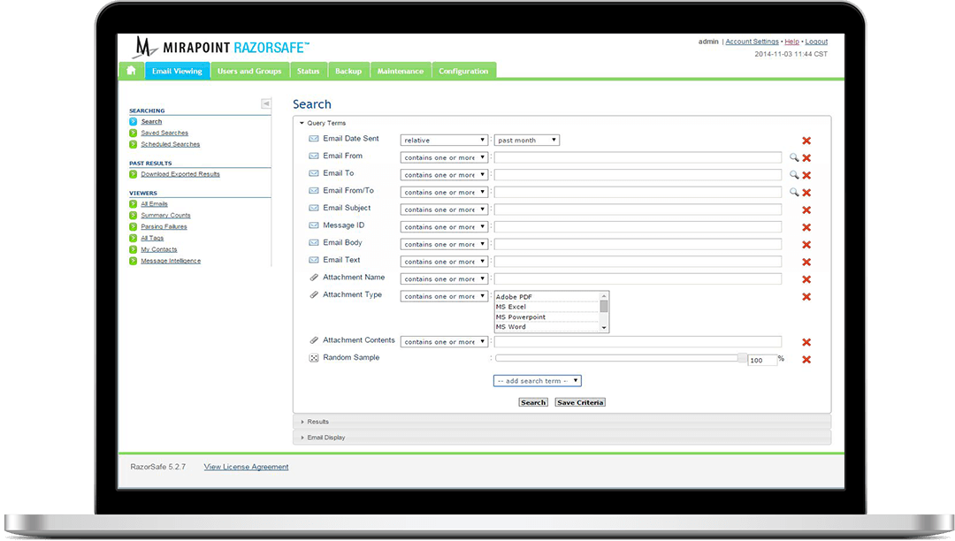Remove the Random Sample search term
This screenshot has width=955, height=541.
[806, 360]
